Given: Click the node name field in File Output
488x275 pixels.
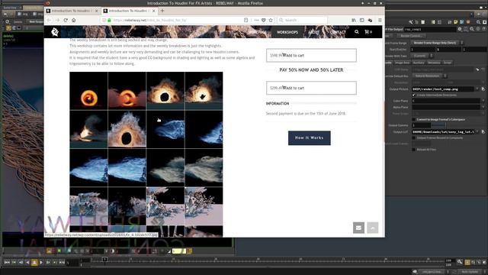Looking at the screenshot, I should pos(430,29).
